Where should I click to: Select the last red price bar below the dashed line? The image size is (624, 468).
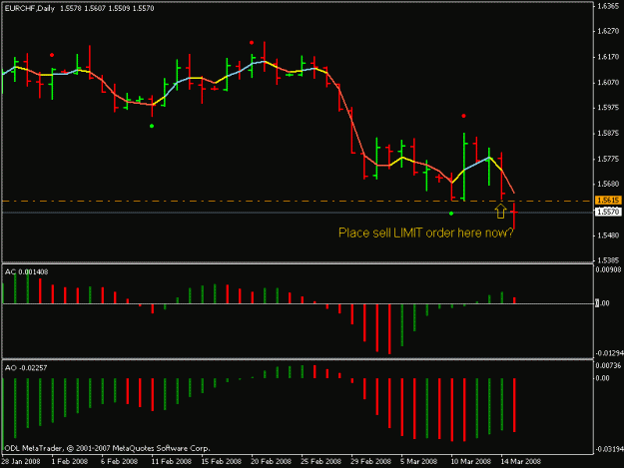pyautogui.click(x=514, y=216)
